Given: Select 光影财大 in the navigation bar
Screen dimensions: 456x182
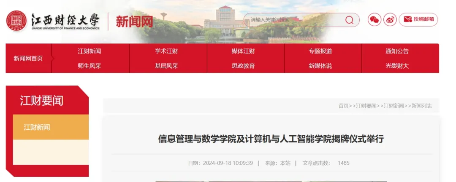Looking at the screenshot, I should (x=397, y=66).
